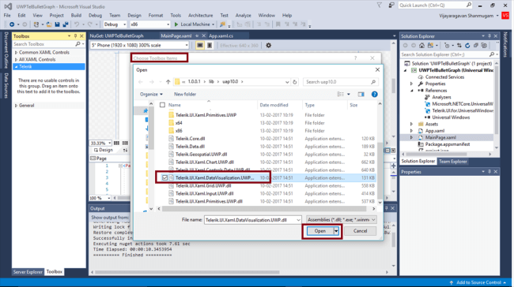Click the Help icon in Open dialog
Screen dimensions: 514x287
coord(374,94)
